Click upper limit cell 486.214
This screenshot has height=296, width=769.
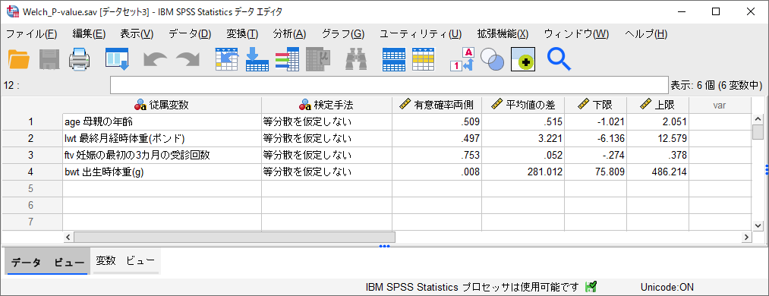[x=657, y=172]
